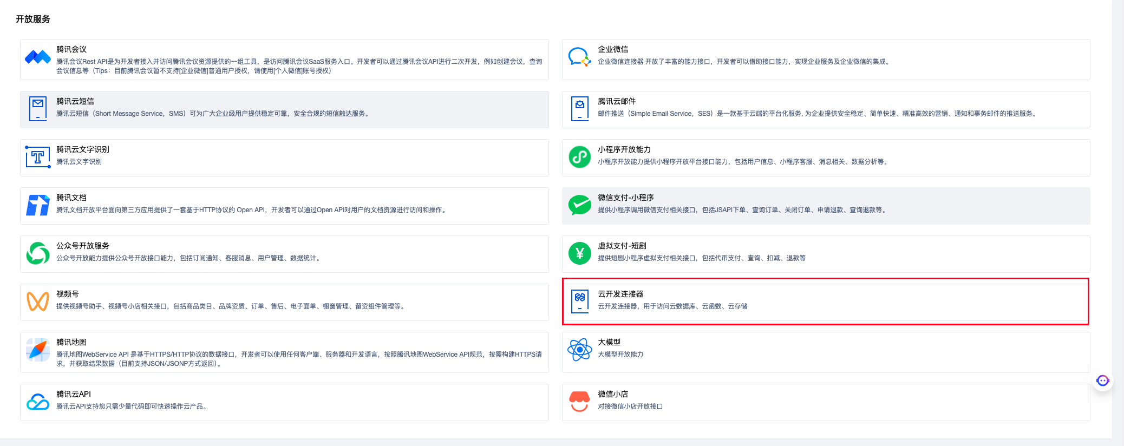Click the 开放服务 section heading
Image resolution: width=1124 pixels, height=446 pixels.
tap(33, 19)
